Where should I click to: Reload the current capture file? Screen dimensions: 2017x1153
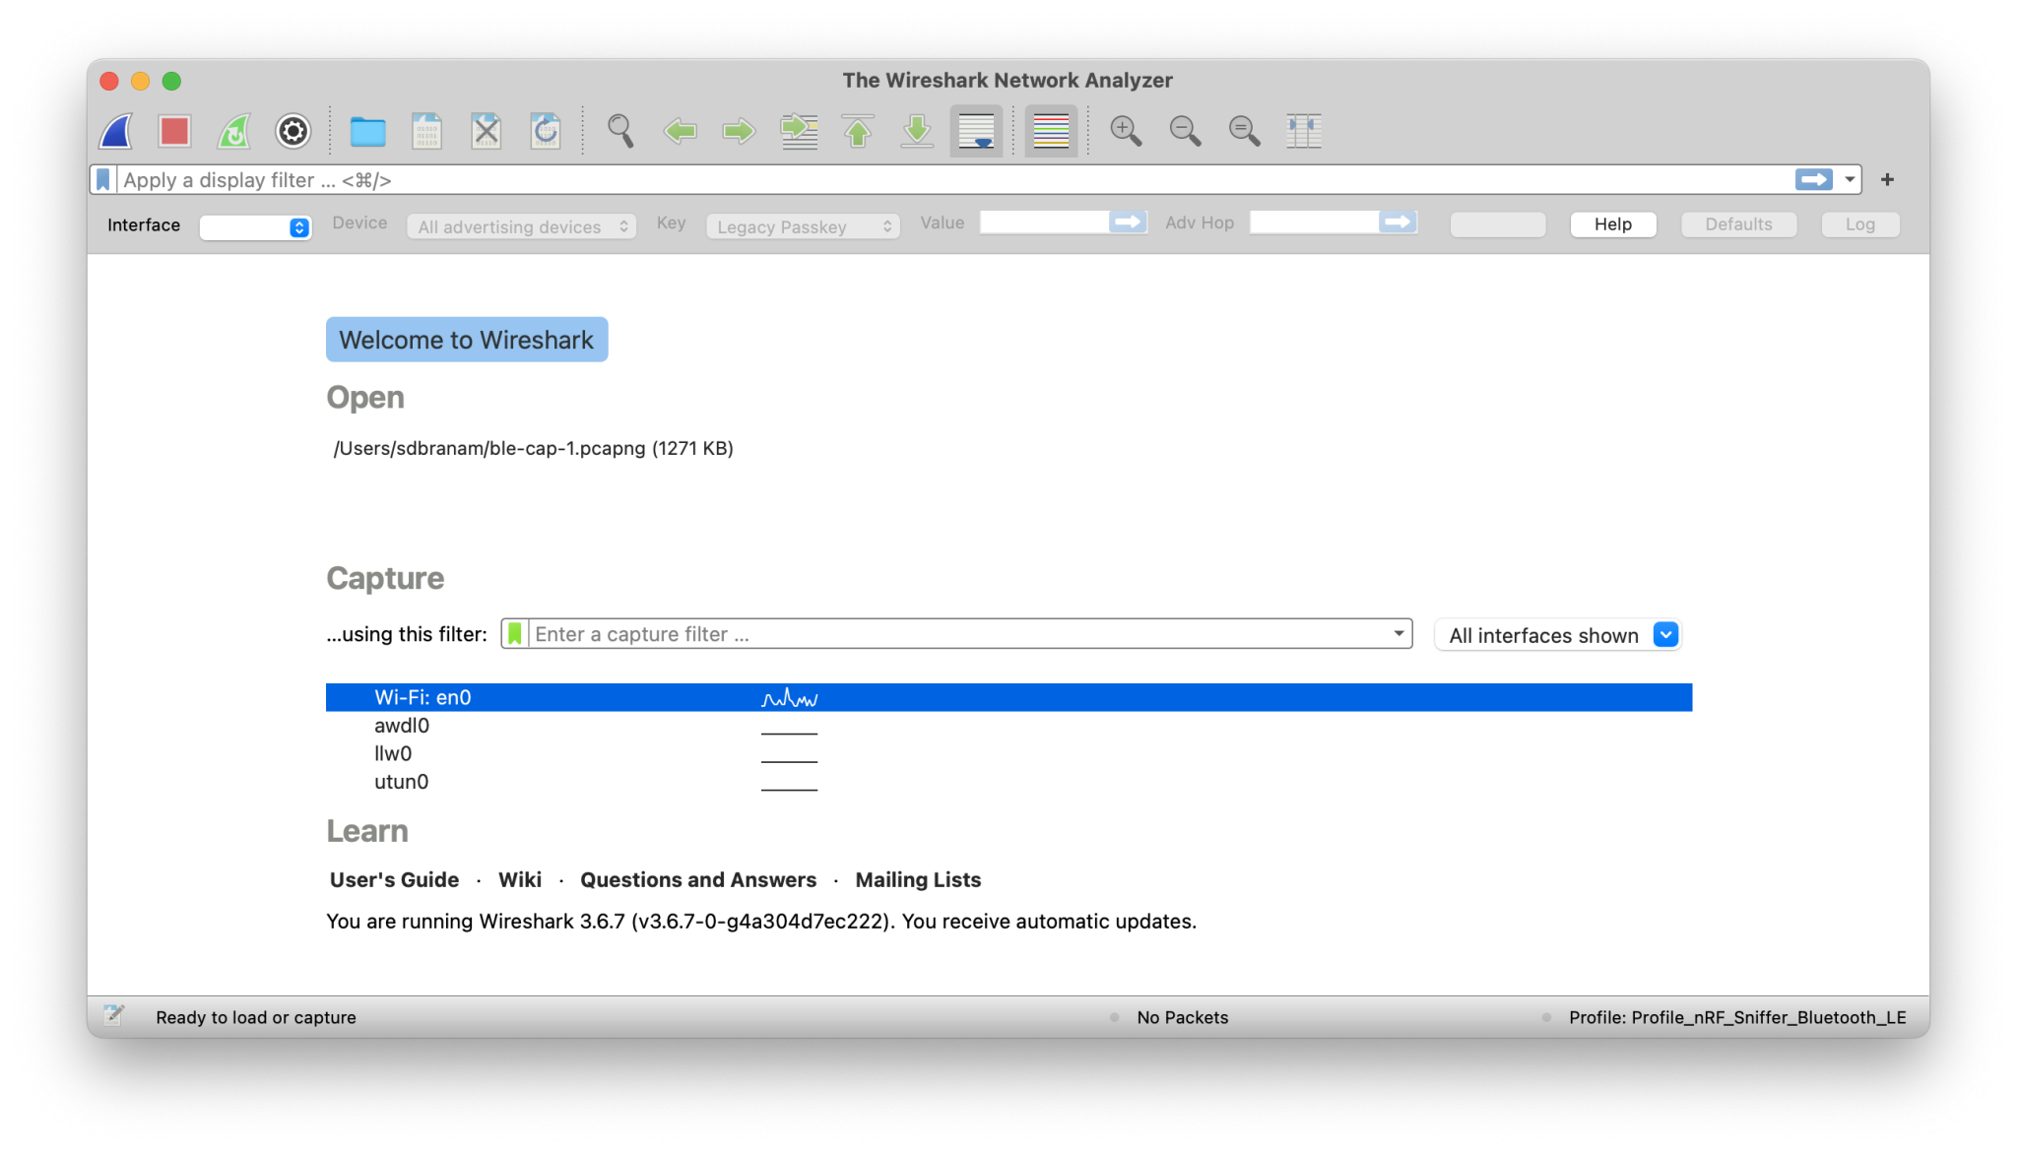(547, 131)
